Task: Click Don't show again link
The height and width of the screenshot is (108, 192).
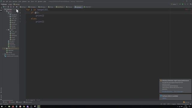Action: pos(178,91)
